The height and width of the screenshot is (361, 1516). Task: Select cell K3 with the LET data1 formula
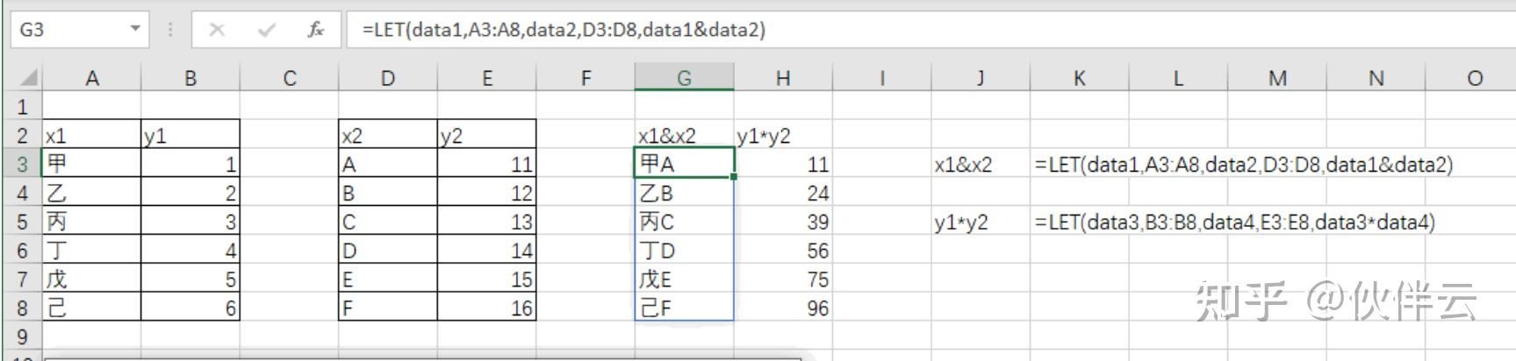click(x=1079, y=164)
